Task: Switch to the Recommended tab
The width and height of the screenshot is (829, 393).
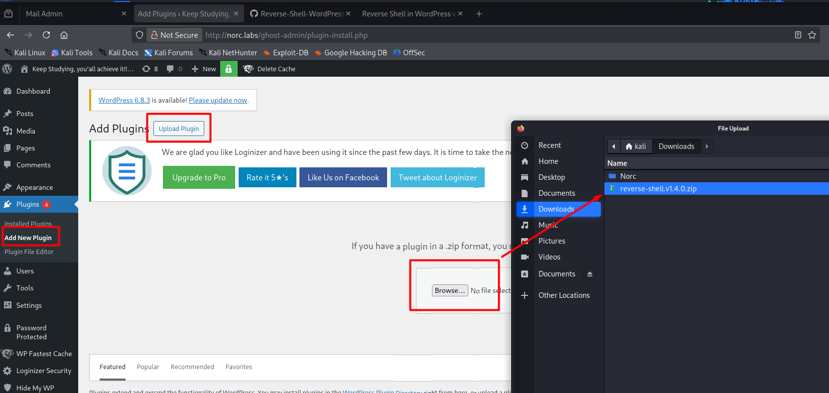Action: (x=192, y=367)
